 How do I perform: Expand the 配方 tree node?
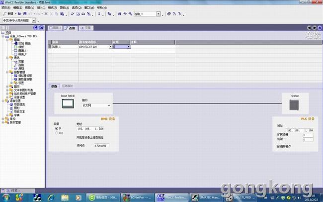[x=7, y=87]
